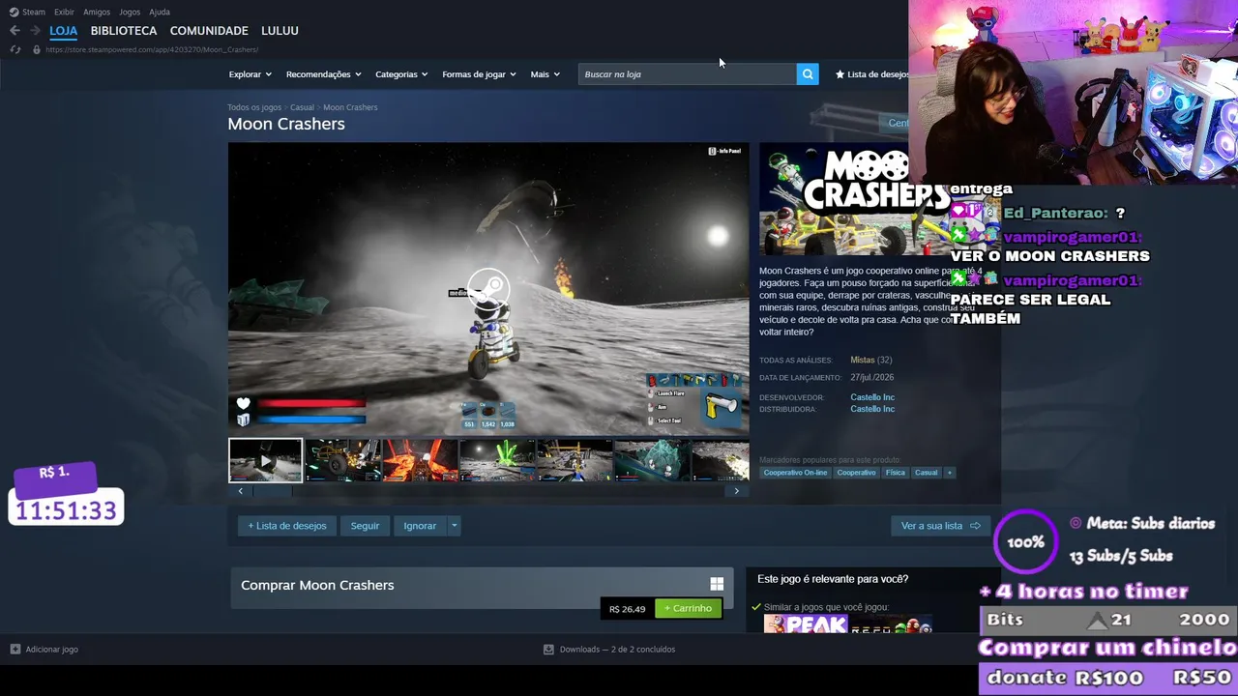Expand the Recomendações dropdown
1238x696 pixels.
[x=323, y=74]
